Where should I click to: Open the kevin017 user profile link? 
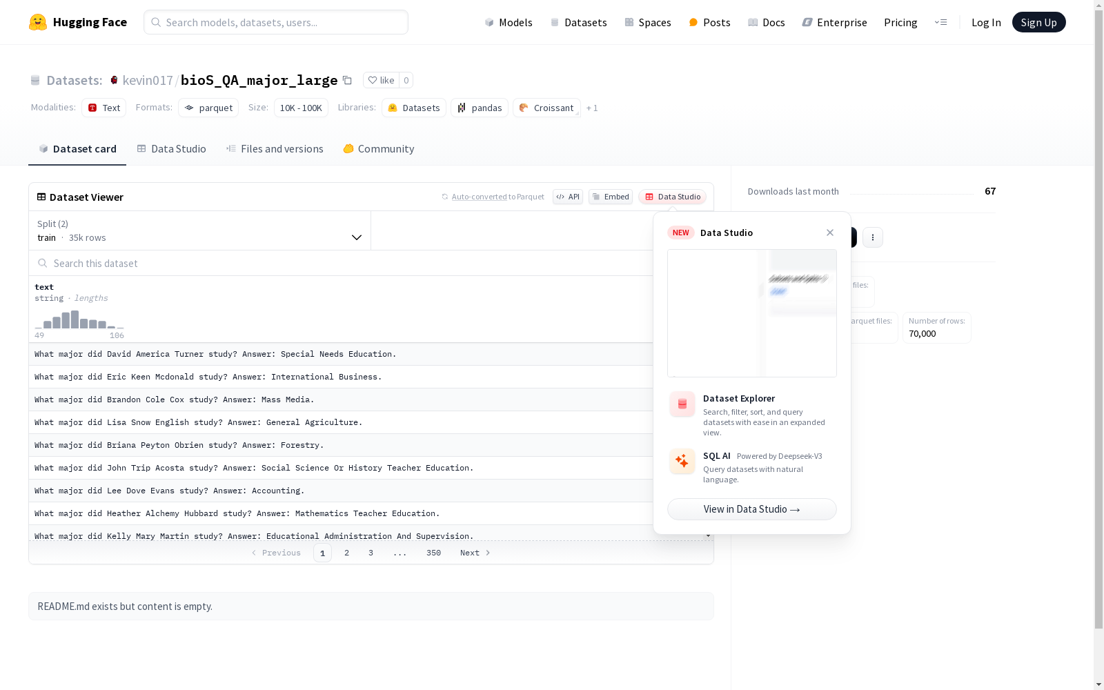[148, 80]
